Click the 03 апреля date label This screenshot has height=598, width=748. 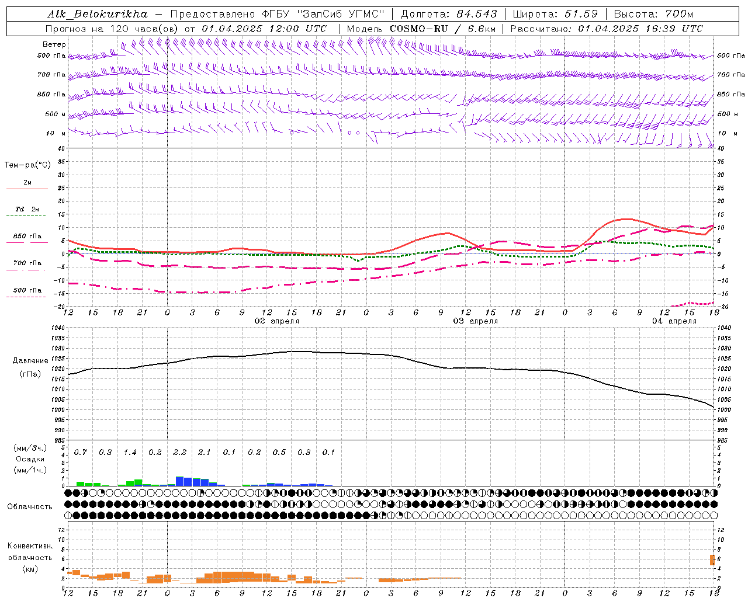(476, 321)
